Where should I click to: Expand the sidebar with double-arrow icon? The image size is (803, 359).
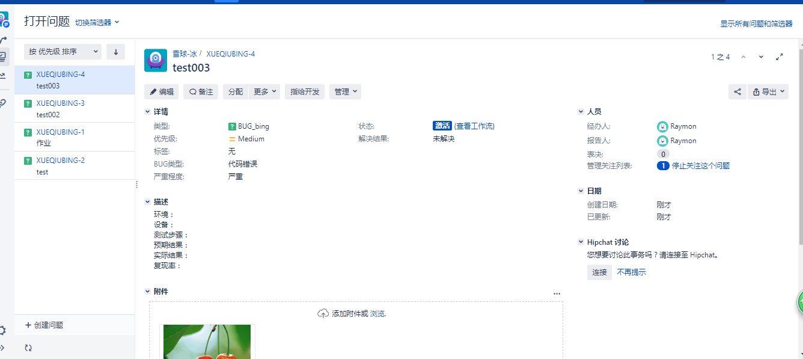[x=2, y=348]
